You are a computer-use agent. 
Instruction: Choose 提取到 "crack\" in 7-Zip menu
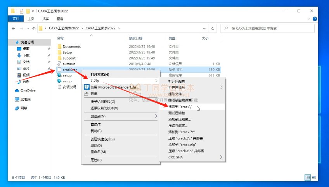[x=180, y=106]
